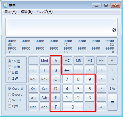Click hex digit D button
Screen dimensions: 123x117
click(56, 89)
